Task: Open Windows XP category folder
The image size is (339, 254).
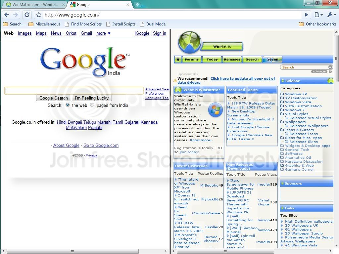Action: pyautogui.click(x=294, y=94)
